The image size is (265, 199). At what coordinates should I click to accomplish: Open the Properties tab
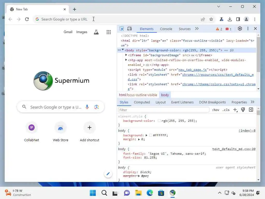click(239, 102)
